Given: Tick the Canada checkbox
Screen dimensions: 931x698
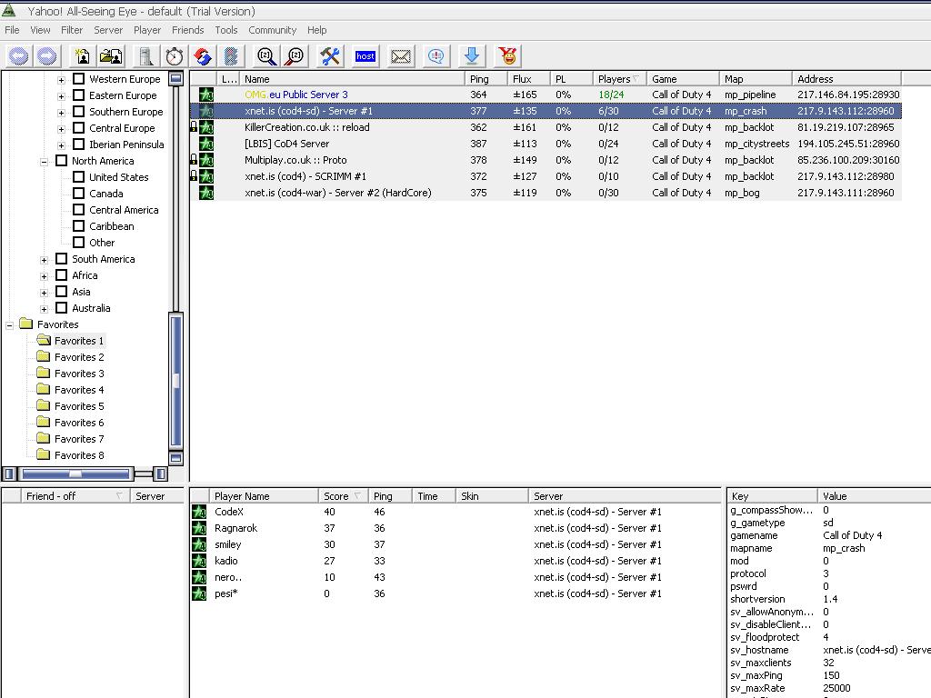Looking at the screenshot, I should coord(78,193).
